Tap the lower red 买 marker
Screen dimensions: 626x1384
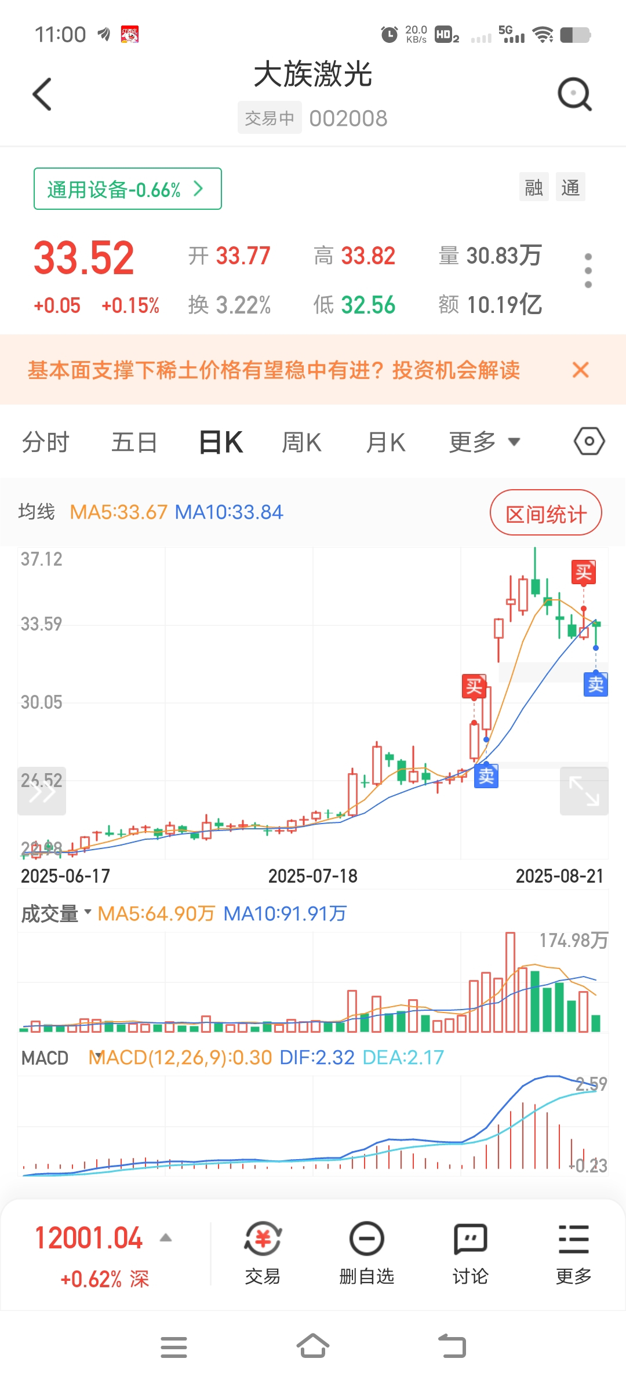[x=474, y=686]
